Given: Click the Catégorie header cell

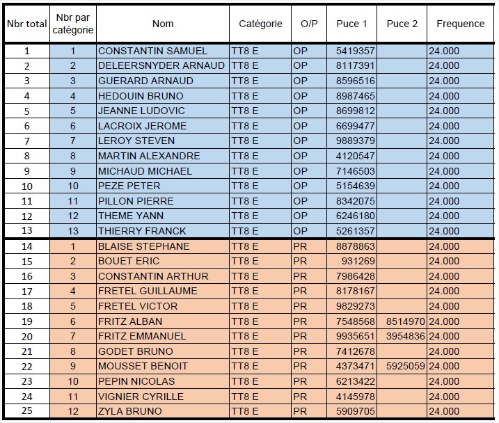Looking at the screenshot, I should pyautogui.click(x=260, y=24).
